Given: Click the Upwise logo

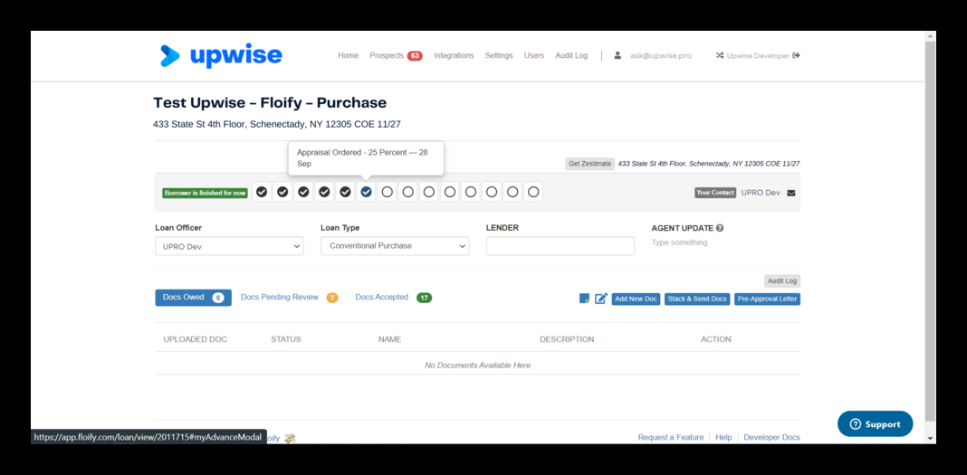Looking at the screenshot, I should point(221,55).
